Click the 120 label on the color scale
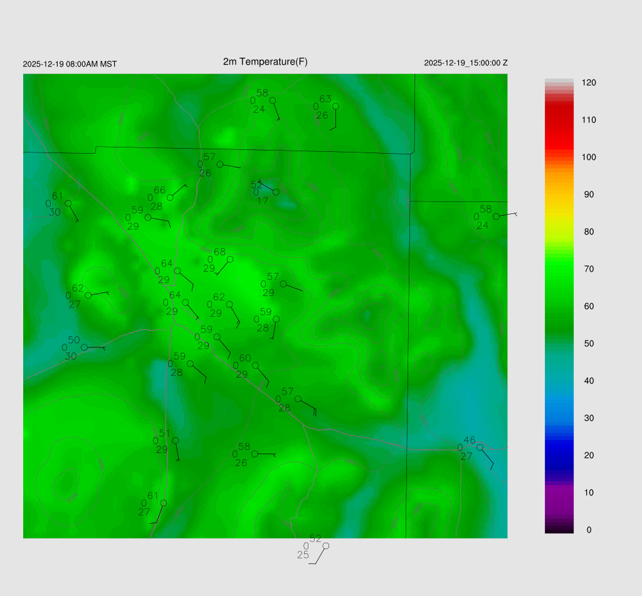This screenshot has height=596, width=642. tap(588, 83)
